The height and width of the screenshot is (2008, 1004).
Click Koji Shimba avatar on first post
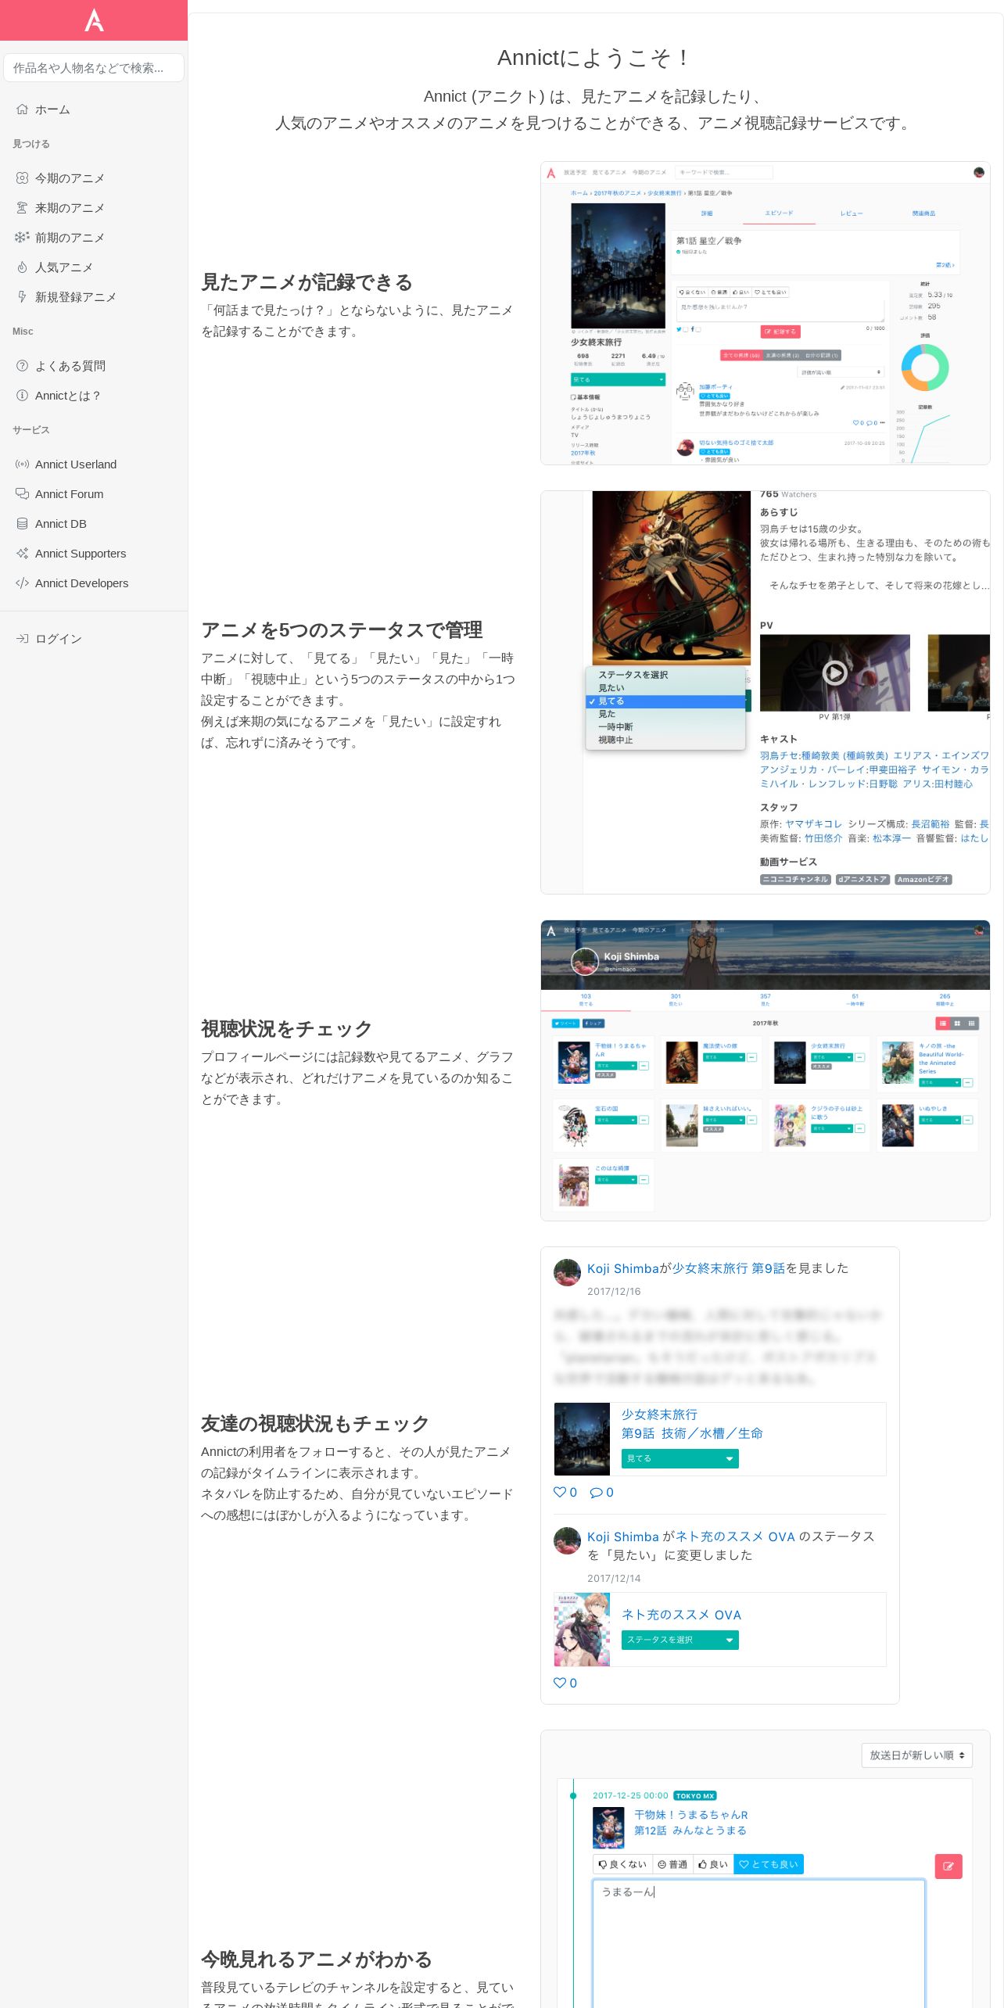coord(567,1272)
